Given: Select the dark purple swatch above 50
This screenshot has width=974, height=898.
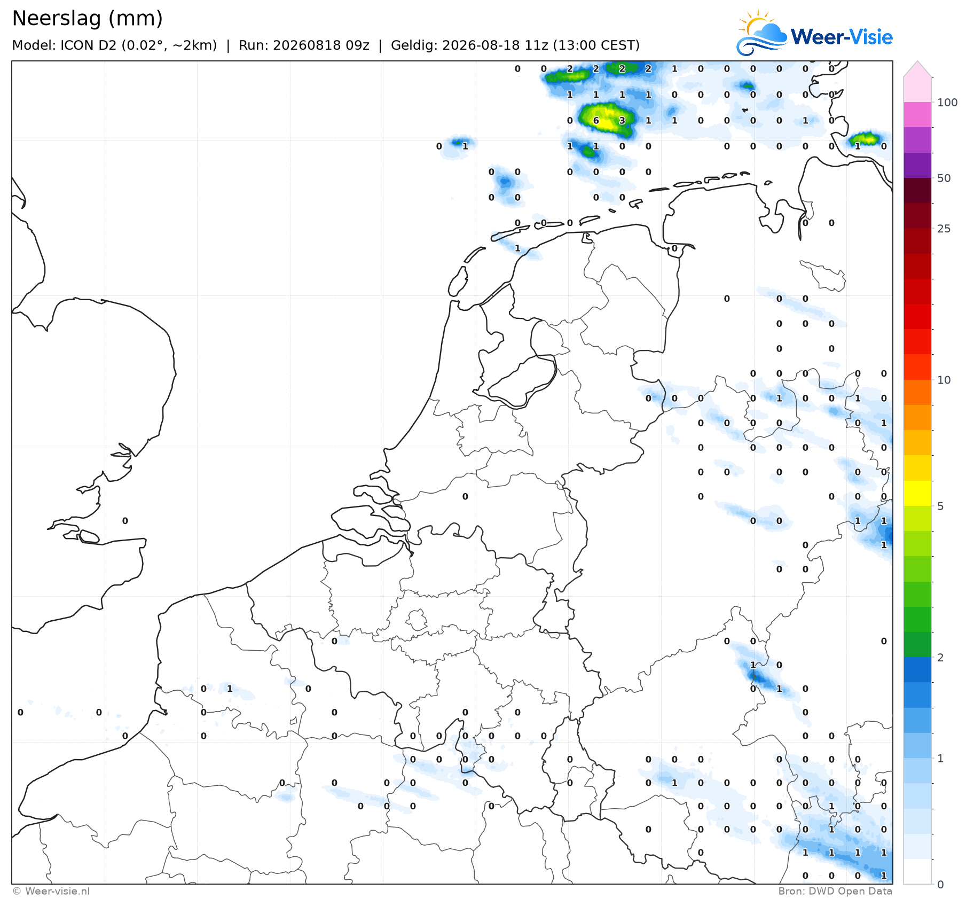Looking at the screenshot, I should tap(917, 166).
